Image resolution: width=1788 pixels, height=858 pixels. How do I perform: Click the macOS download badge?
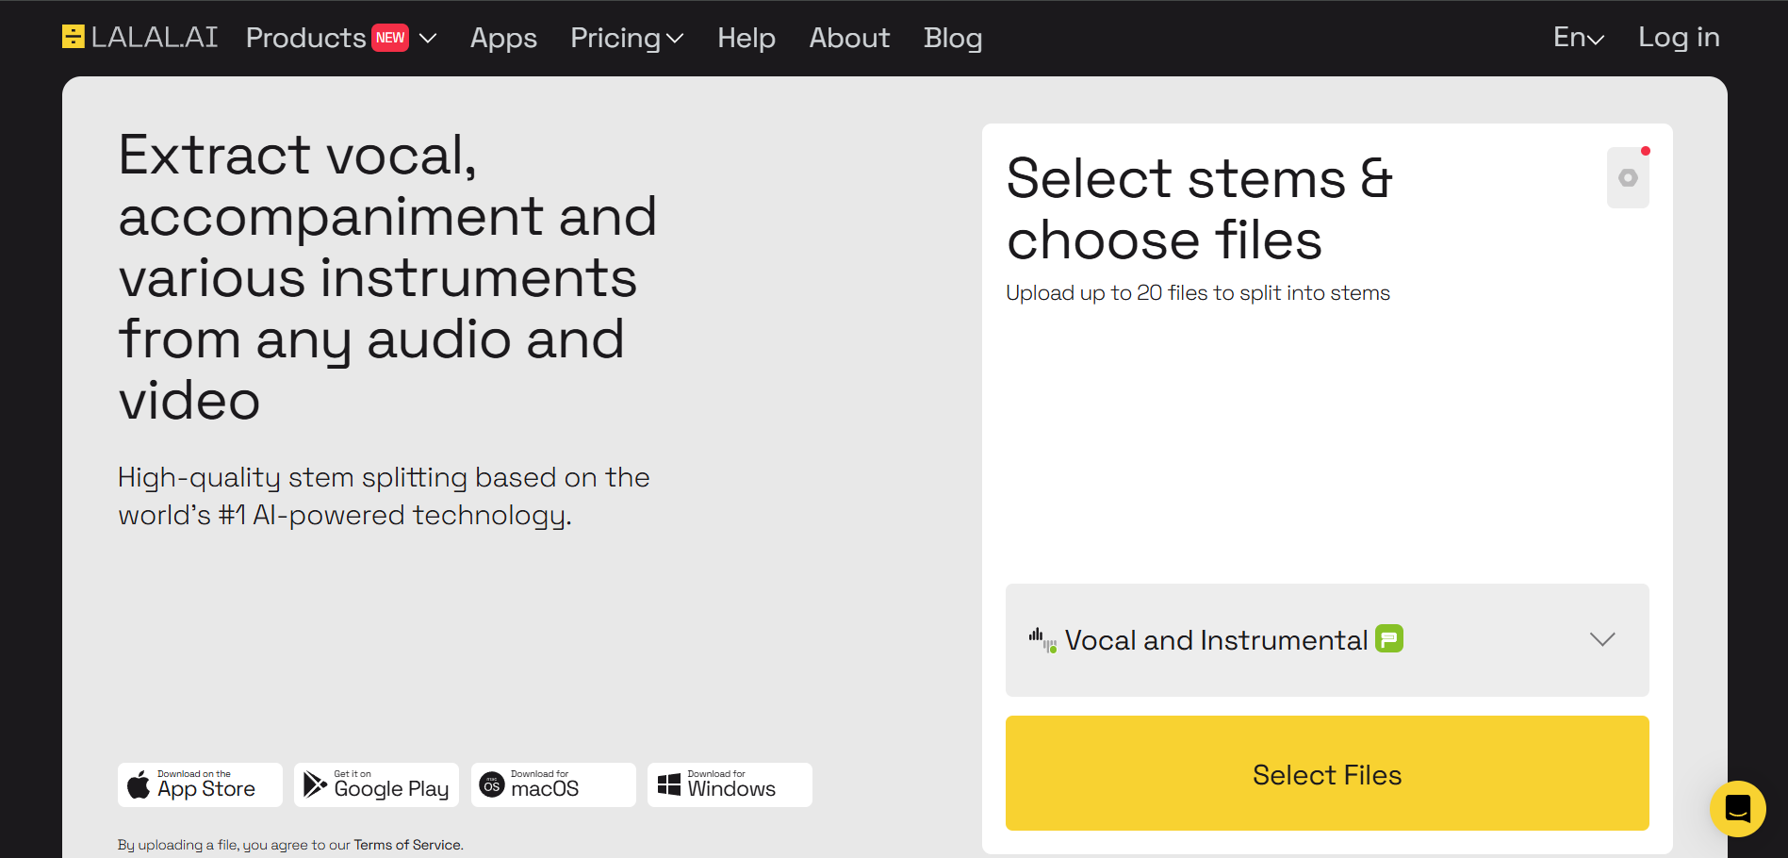553,784
